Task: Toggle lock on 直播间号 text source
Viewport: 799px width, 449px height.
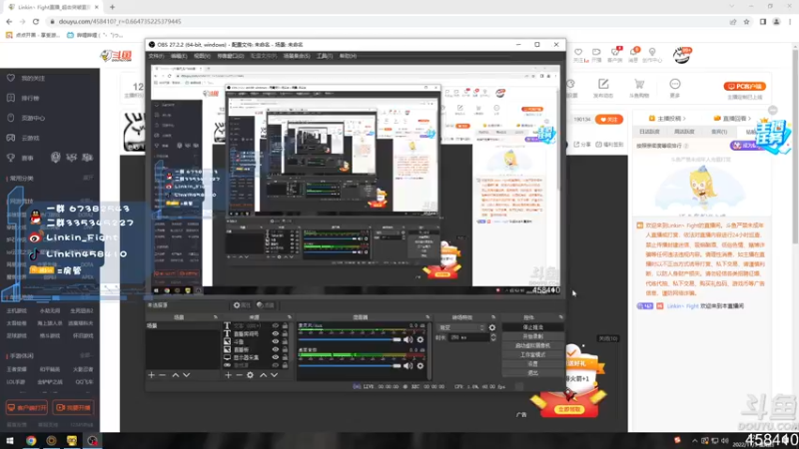Action: pos(285,334)
